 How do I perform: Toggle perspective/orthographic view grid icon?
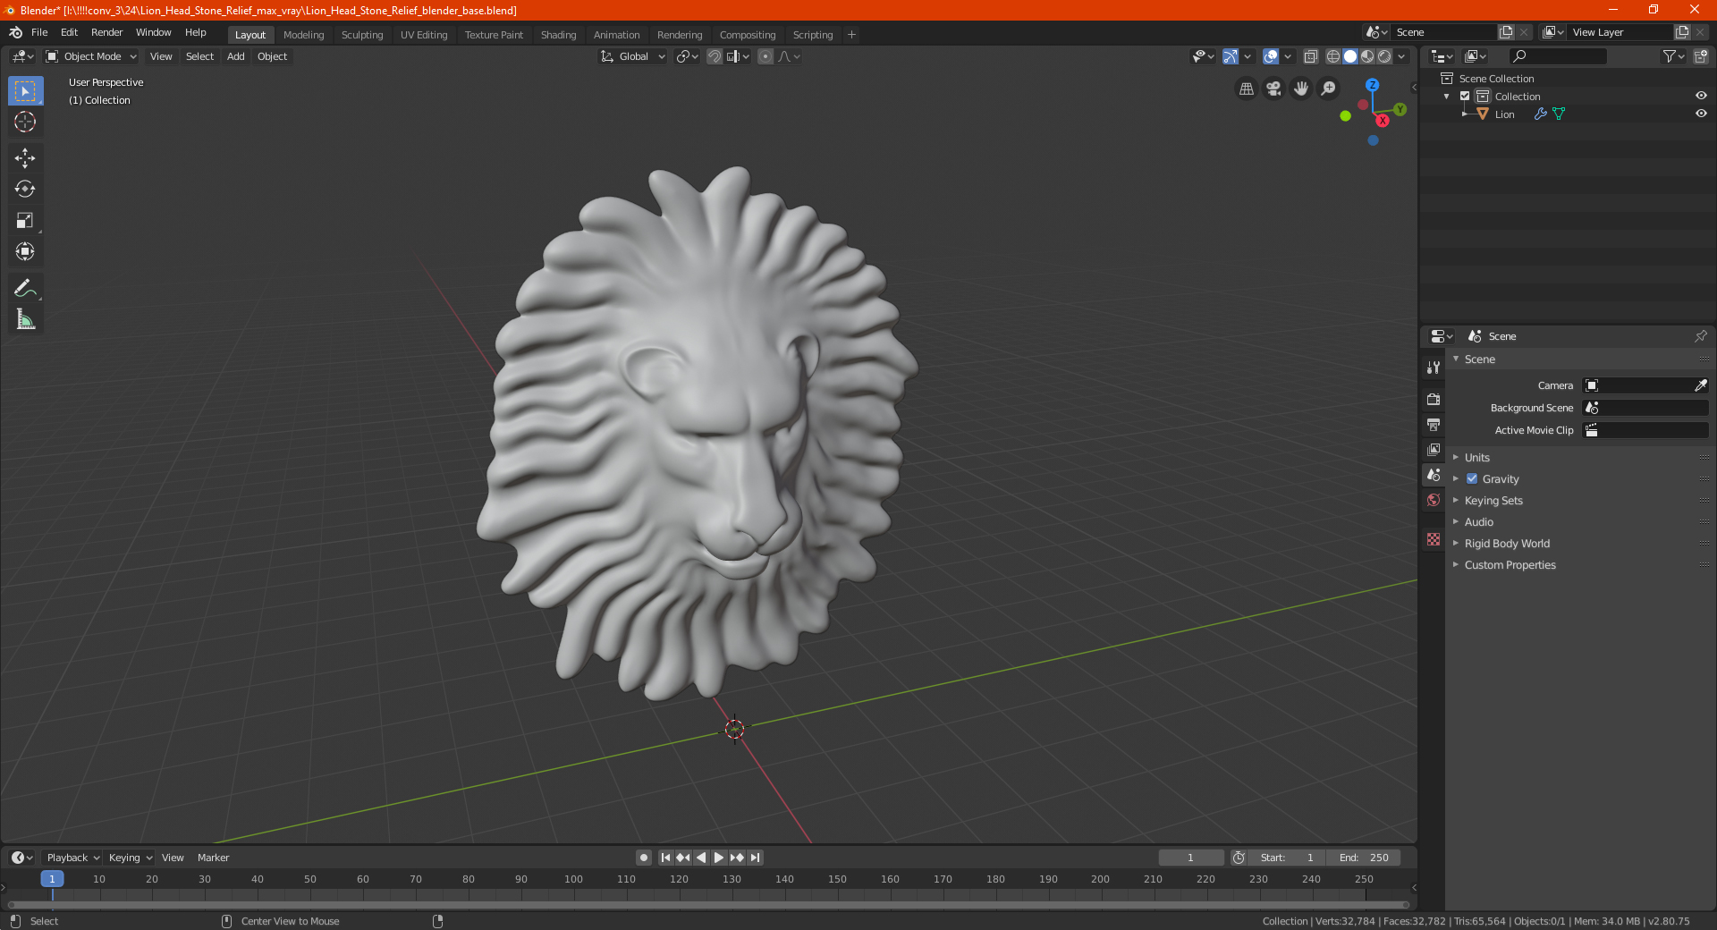[1246, 89]
